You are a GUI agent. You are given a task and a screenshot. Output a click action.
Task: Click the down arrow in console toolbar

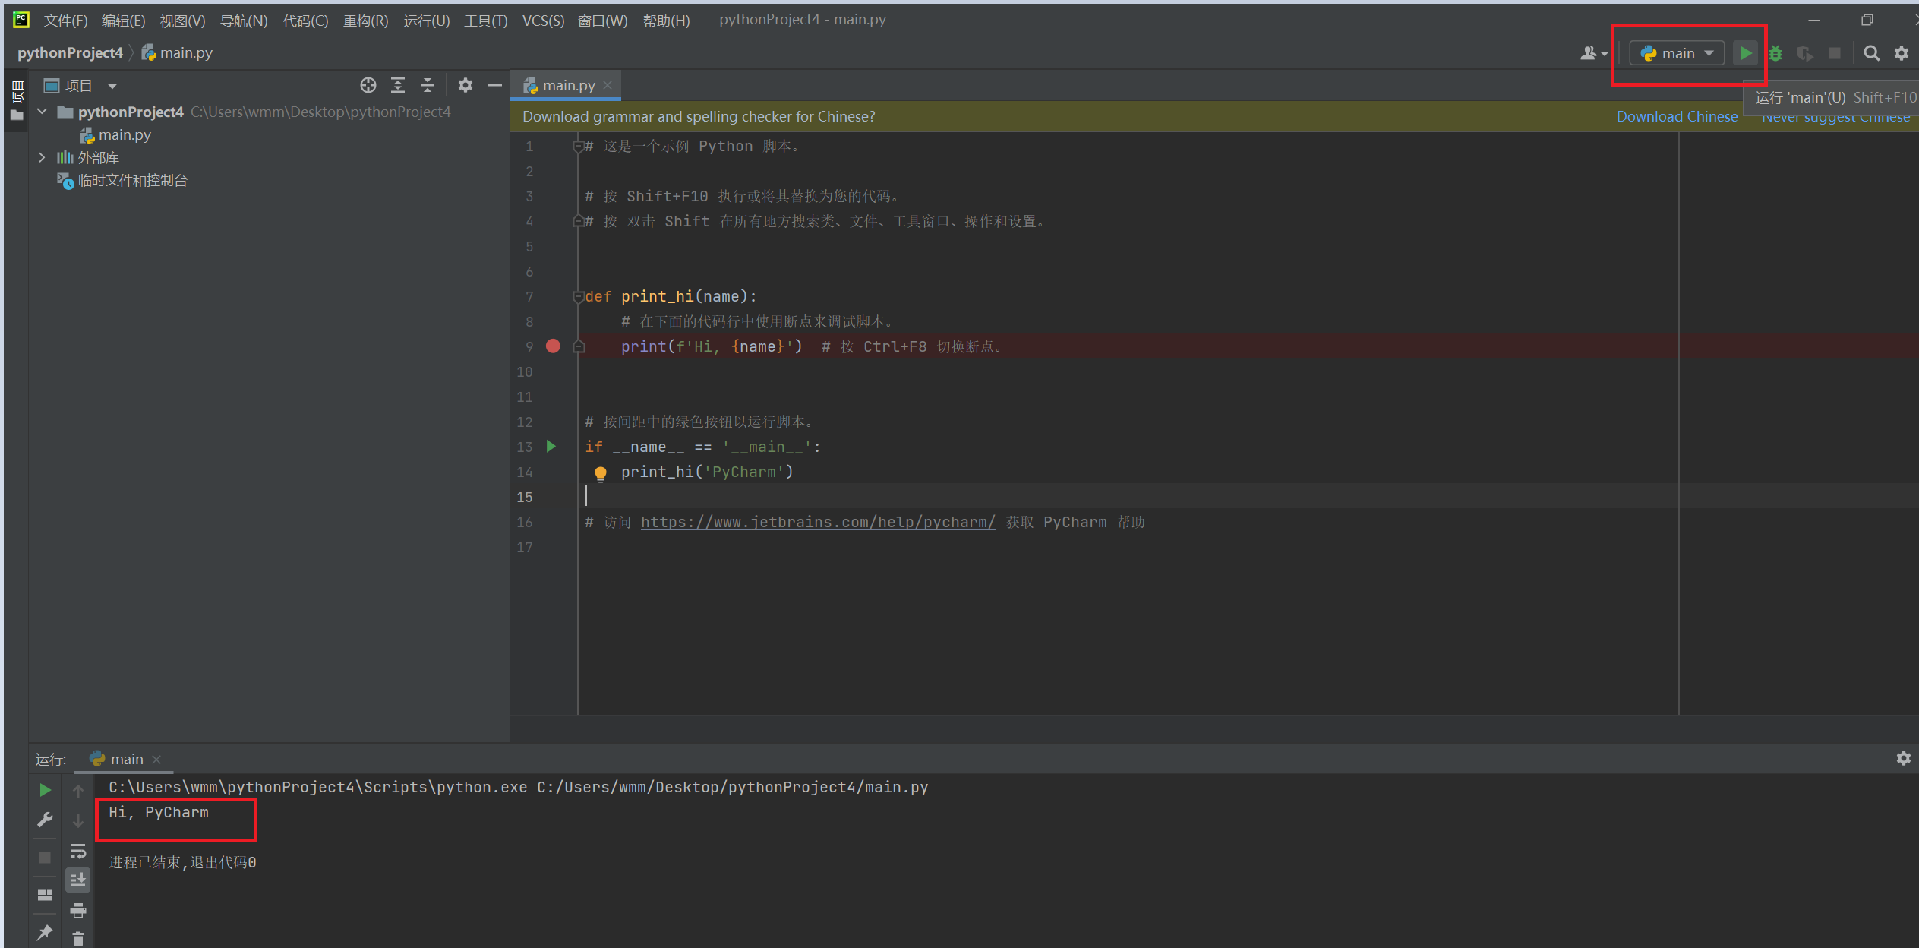(x=78, y=821)
